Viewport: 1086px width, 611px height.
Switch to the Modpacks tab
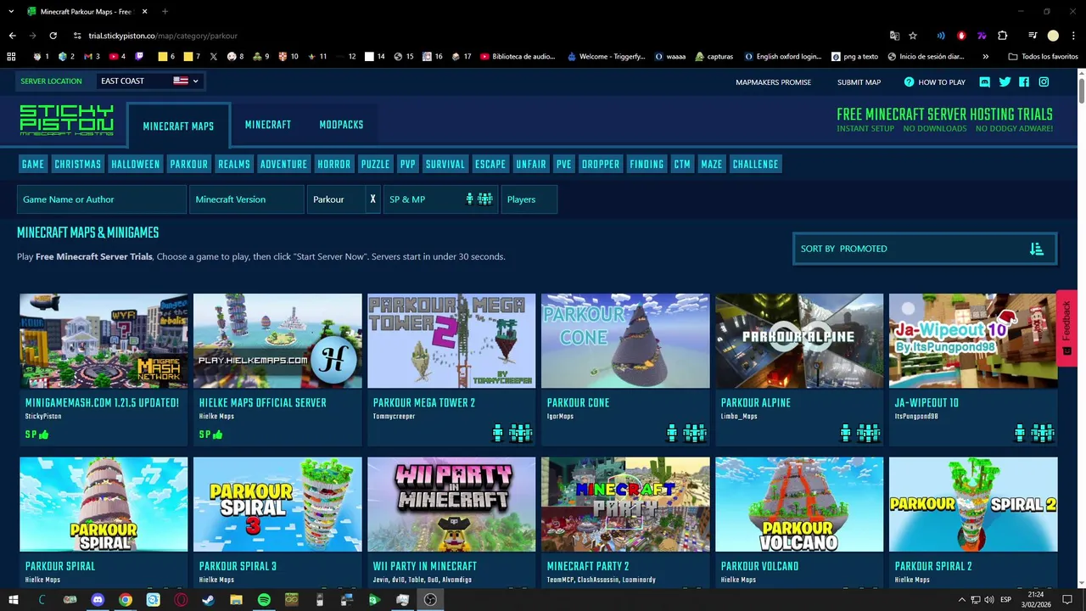[x=341, y=125]
